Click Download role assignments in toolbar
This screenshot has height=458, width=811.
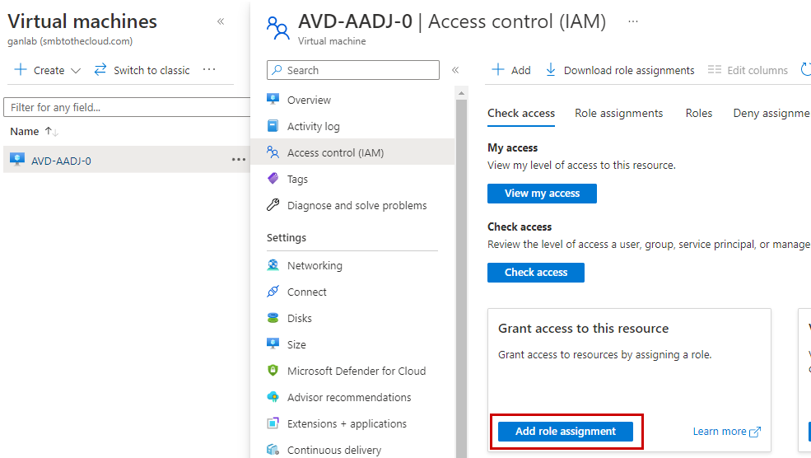tap(620, 70)
